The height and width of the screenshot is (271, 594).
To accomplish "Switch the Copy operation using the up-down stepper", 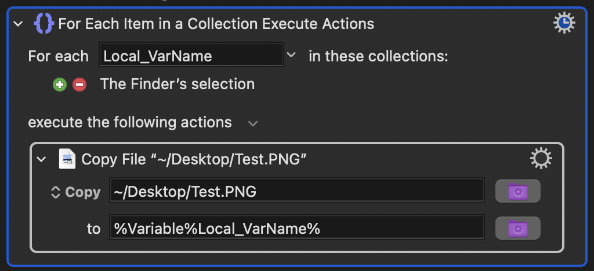I will 55,192.
